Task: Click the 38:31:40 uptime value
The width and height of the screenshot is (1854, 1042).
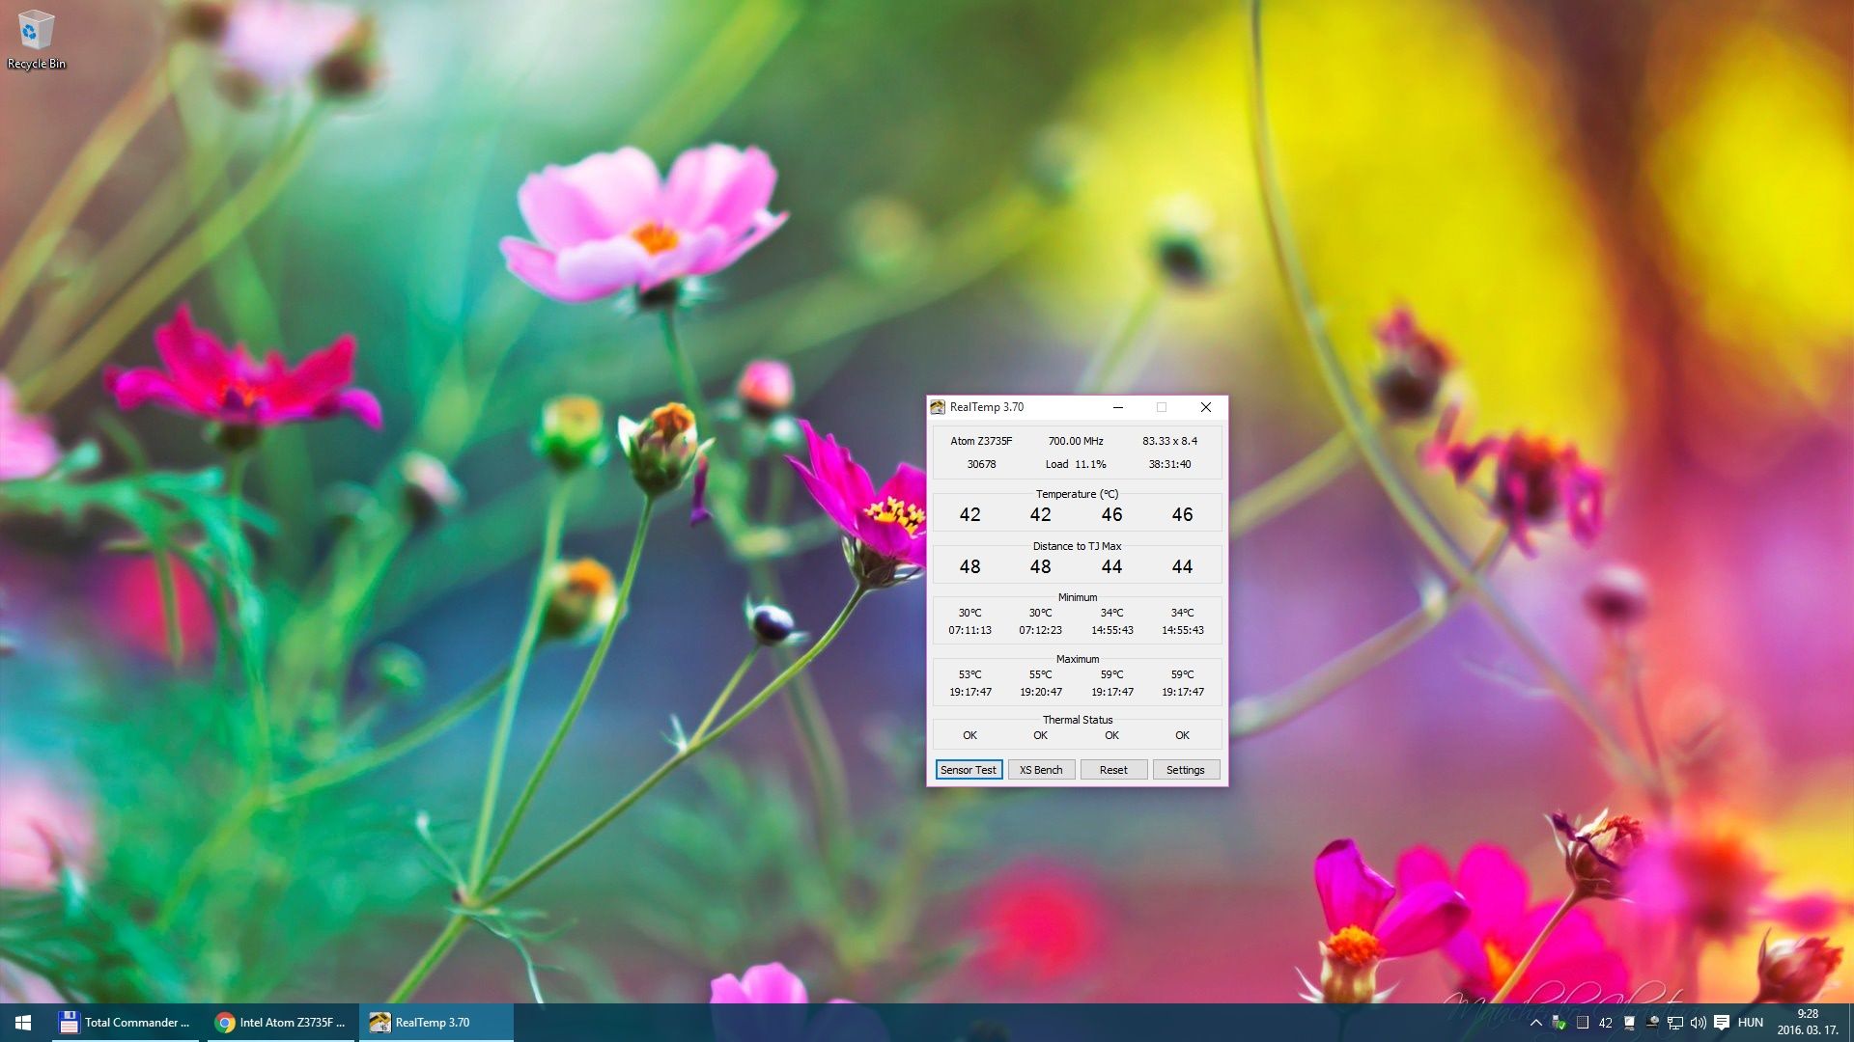Action: click(x=1169, y=464)
